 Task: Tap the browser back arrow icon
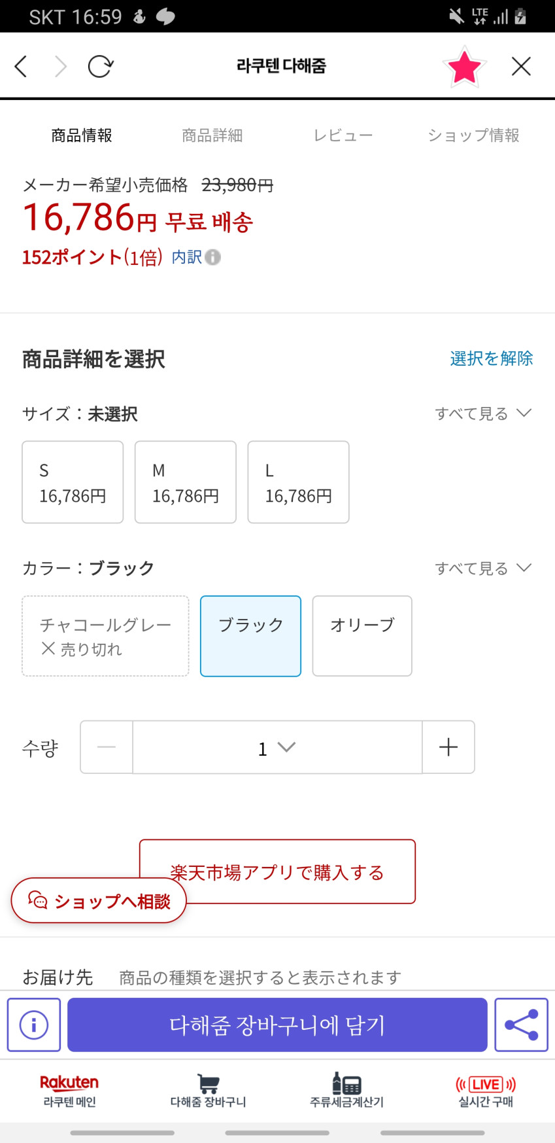(21, 66)
